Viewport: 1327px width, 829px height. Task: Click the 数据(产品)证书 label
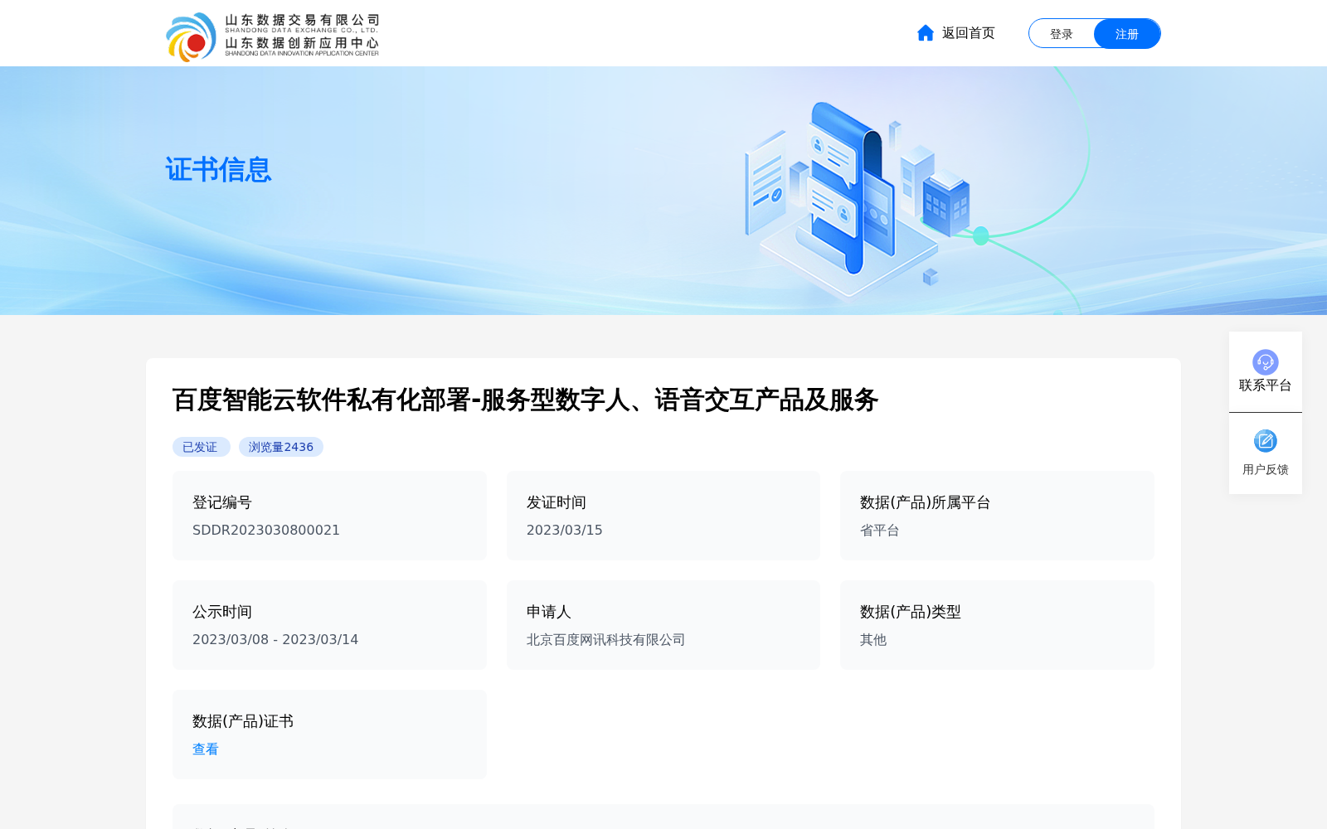243,721
